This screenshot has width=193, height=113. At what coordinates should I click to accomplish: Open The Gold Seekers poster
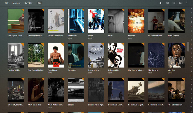[x=176, y=90]
